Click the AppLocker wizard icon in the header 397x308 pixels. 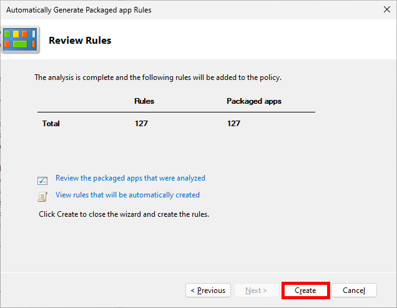21,40
